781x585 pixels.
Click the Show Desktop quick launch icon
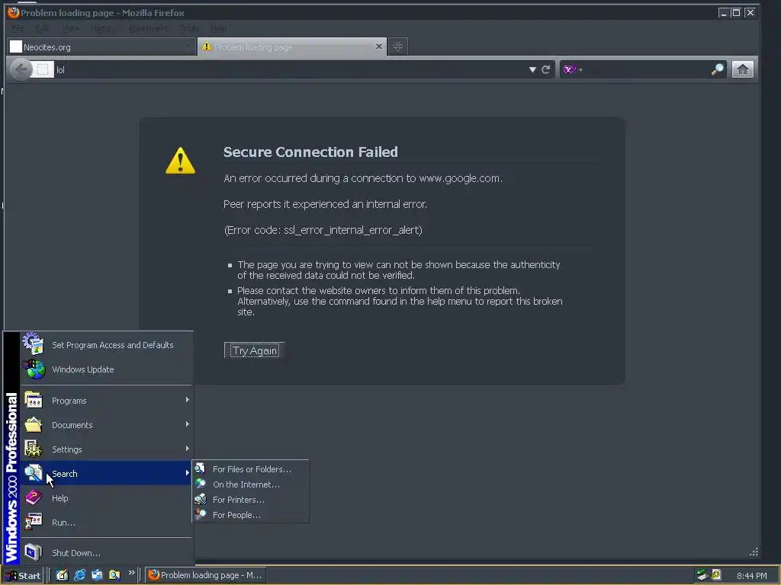click(62, 575)
